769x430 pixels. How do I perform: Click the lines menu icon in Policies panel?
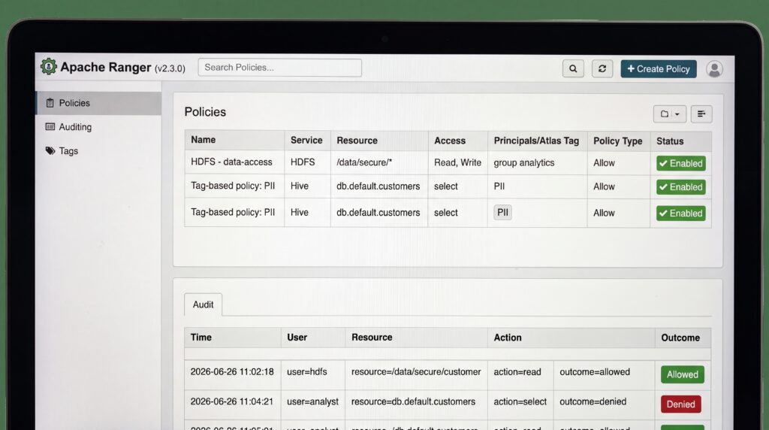click(x=701, y=114)
